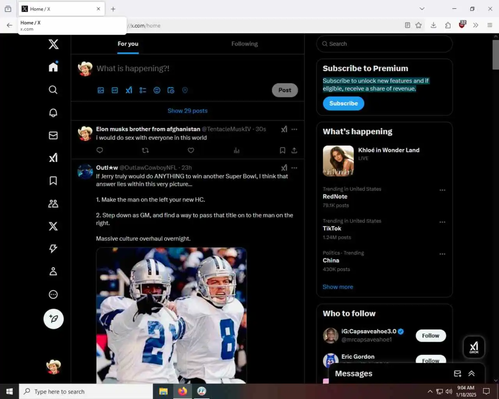Expand Firefox toolbar overflow chevron
The image size is (499, 399).
point(476,25)
